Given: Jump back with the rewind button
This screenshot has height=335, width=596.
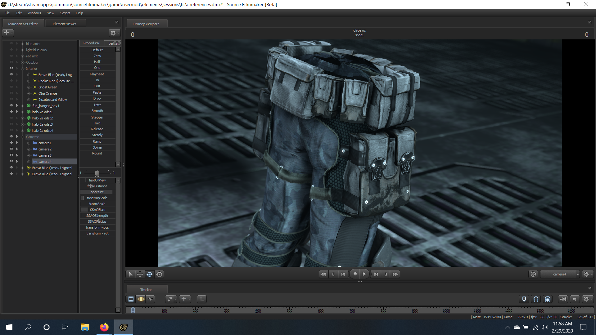Looking at the screenshot, I should coord(323,274).
